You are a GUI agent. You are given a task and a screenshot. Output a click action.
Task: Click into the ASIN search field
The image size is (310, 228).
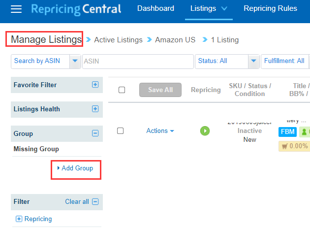(138, 62)
